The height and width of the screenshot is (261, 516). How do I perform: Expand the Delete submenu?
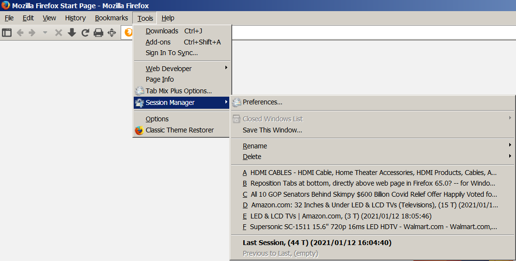(373, 157)
